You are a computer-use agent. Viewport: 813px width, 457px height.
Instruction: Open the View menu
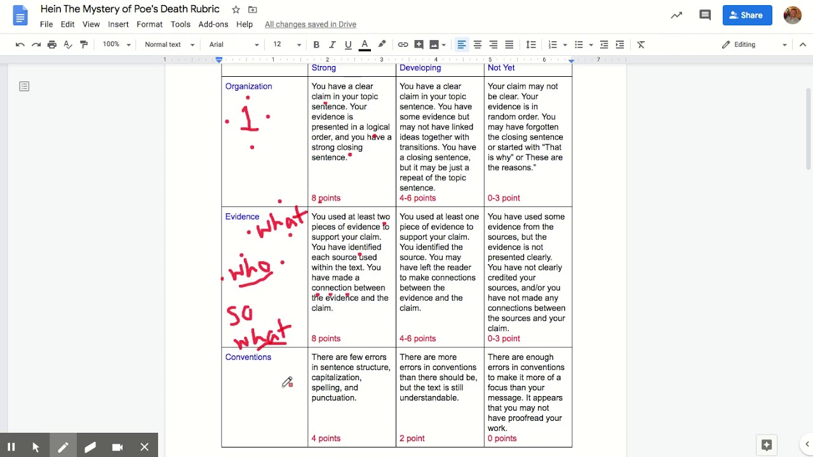(x=91, y=24)
